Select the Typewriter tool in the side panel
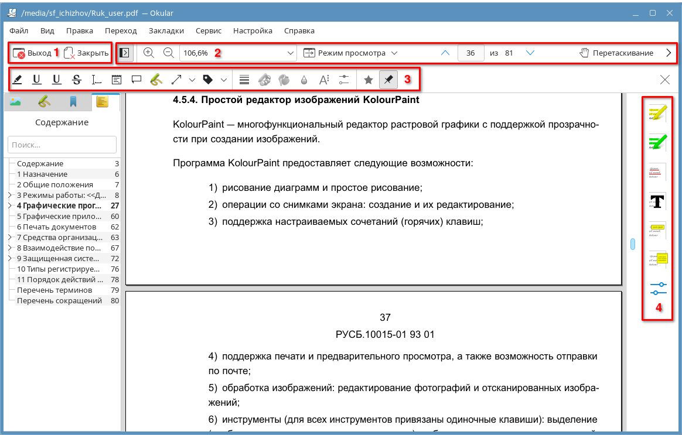Viewport: 682px width, 435px height. click(657, 201)
